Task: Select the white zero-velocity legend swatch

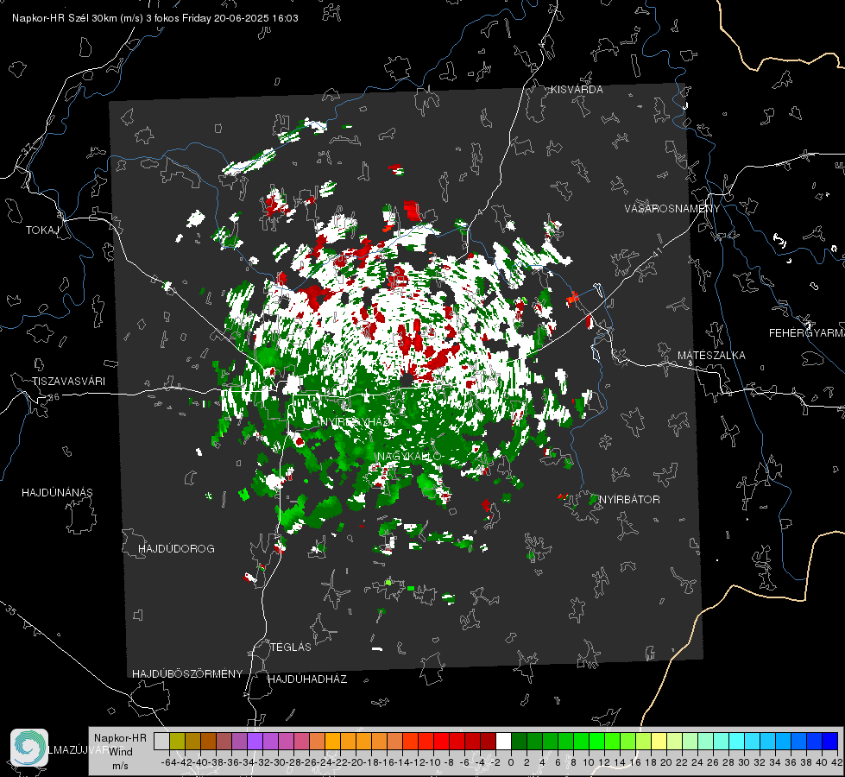Action: click(x=503, y=742)
